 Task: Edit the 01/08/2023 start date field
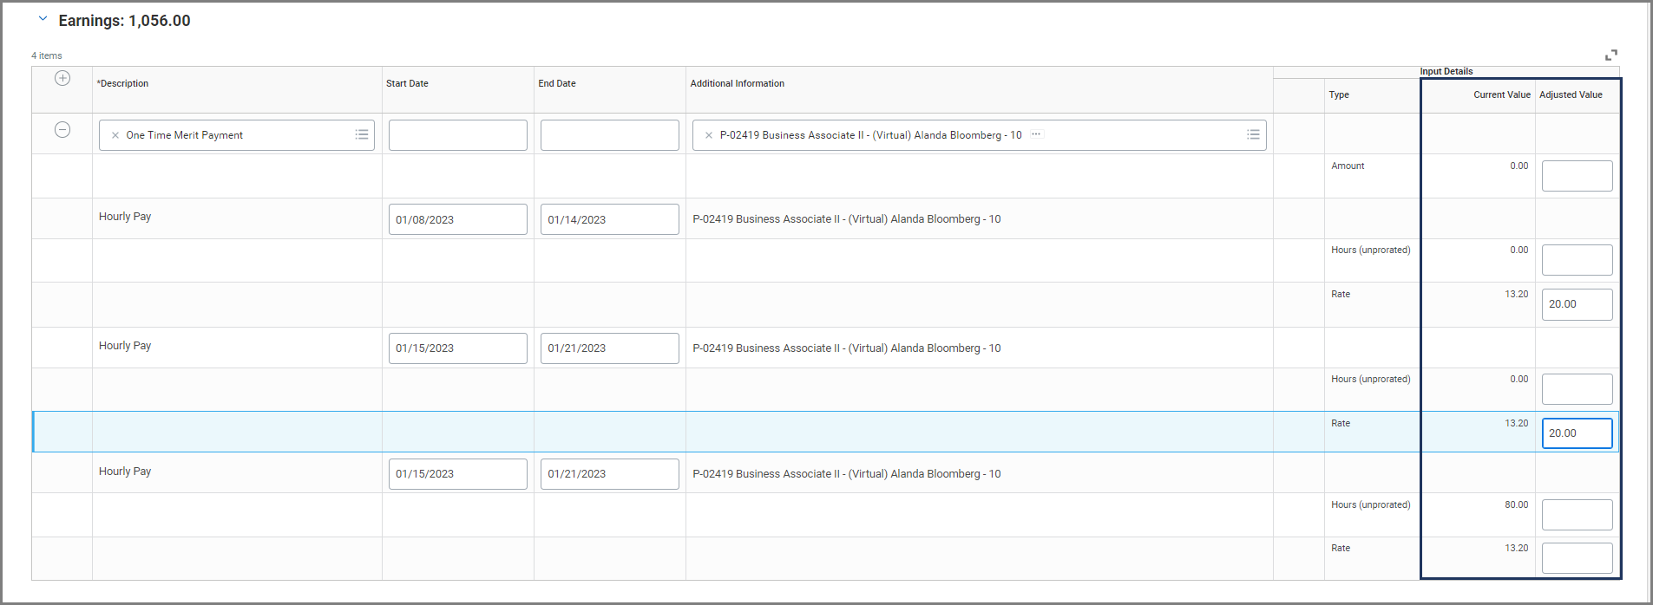[x=457, y=219]
